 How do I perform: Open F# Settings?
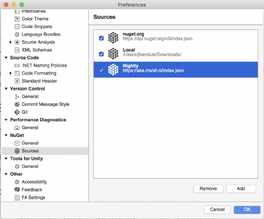click(33, 198)
